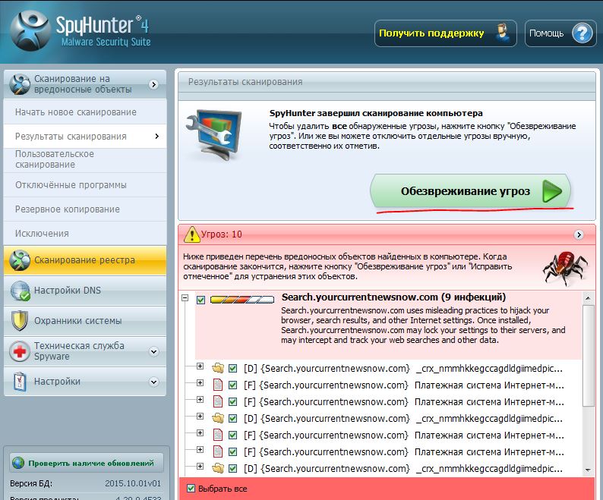Click file icon of the first [F] row

pyautogui.click(x=218, y=385)
